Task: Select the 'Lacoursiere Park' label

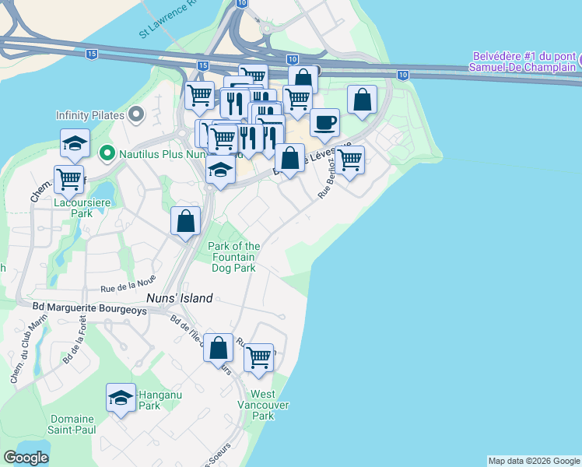Action: point(82,208)
